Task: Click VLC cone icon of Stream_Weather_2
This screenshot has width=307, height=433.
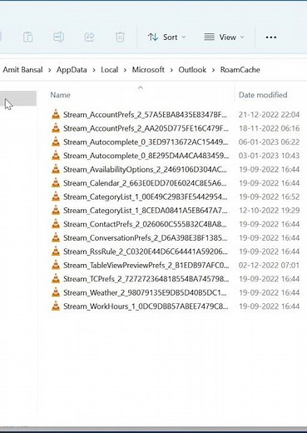Action: (x=56, y=292)
